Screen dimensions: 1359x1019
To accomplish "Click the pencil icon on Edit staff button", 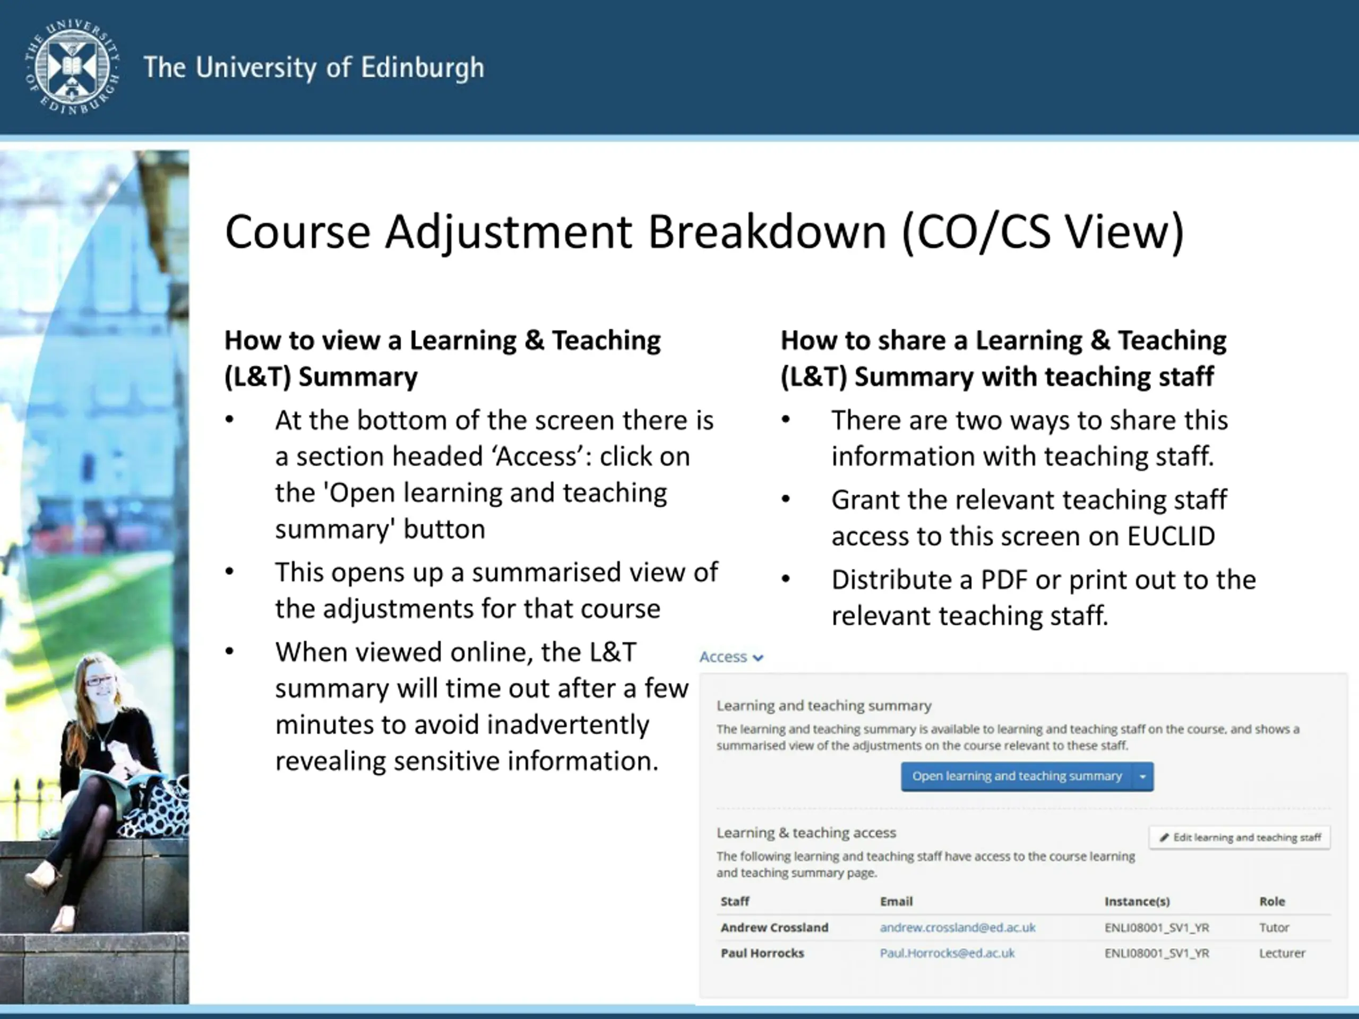I will point(1164,837).
